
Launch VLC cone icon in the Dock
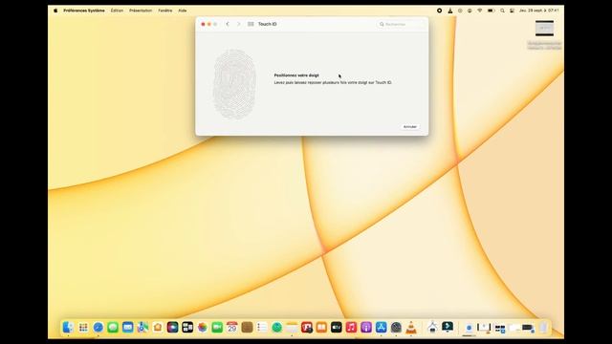[410, 327]
